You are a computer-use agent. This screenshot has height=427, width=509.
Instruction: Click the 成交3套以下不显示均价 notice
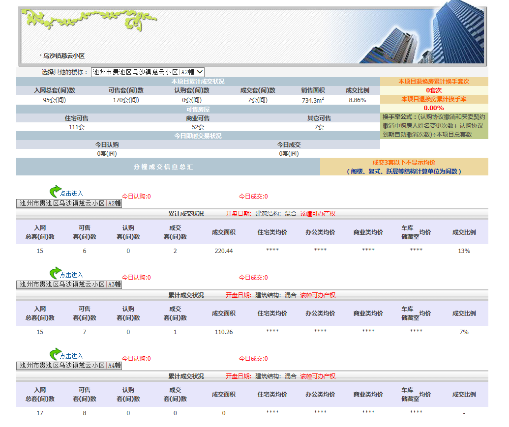[x=404, y=163]
